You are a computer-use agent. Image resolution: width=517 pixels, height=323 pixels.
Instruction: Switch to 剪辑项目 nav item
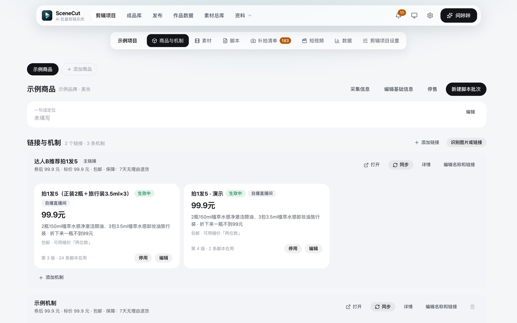(x=106, y=16)
